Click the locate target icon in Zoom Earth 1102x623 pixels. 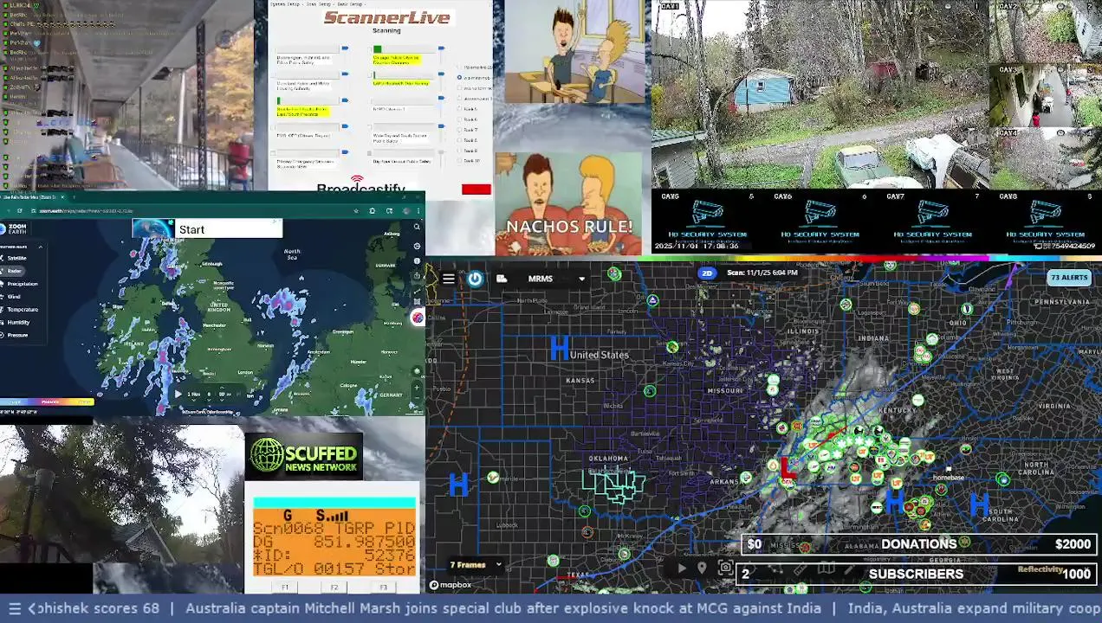coord(417,247)
